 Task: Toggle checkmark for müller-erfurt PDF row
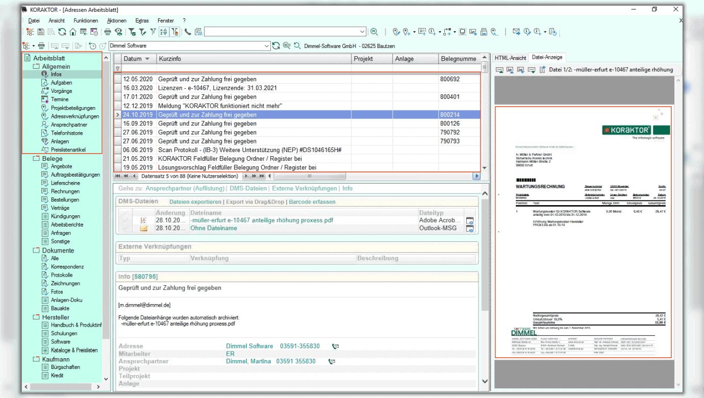(x=125, y=220)
